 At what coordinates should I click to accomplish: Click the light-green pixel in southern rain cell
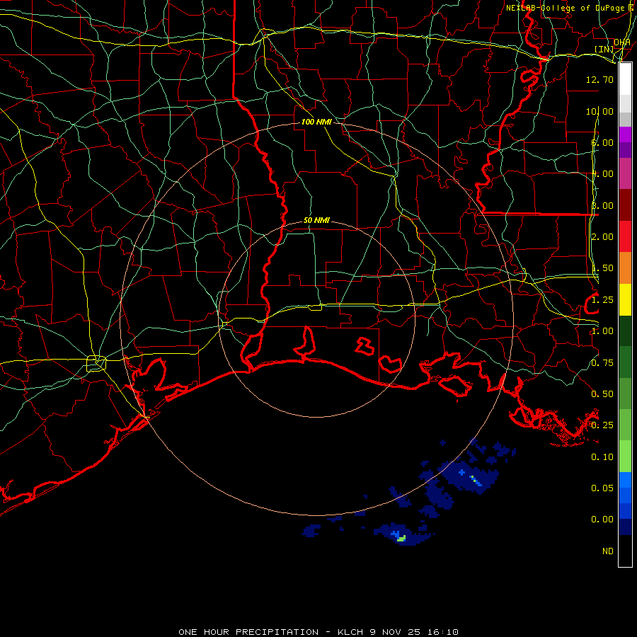pos(401,539)
